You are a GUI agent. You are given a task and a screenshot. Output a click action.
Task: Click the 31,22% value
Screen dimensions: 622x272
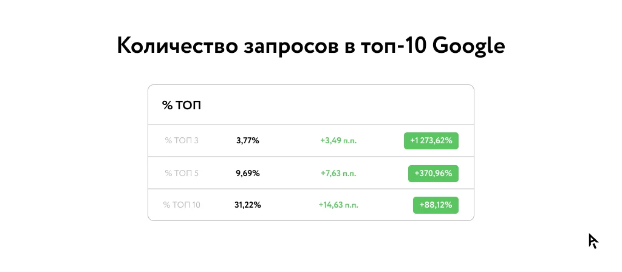(x=248, y=205)
